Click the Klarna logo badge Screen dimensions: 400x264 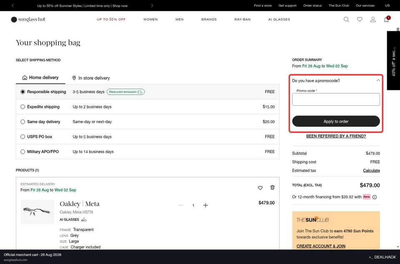click(367, 197)
